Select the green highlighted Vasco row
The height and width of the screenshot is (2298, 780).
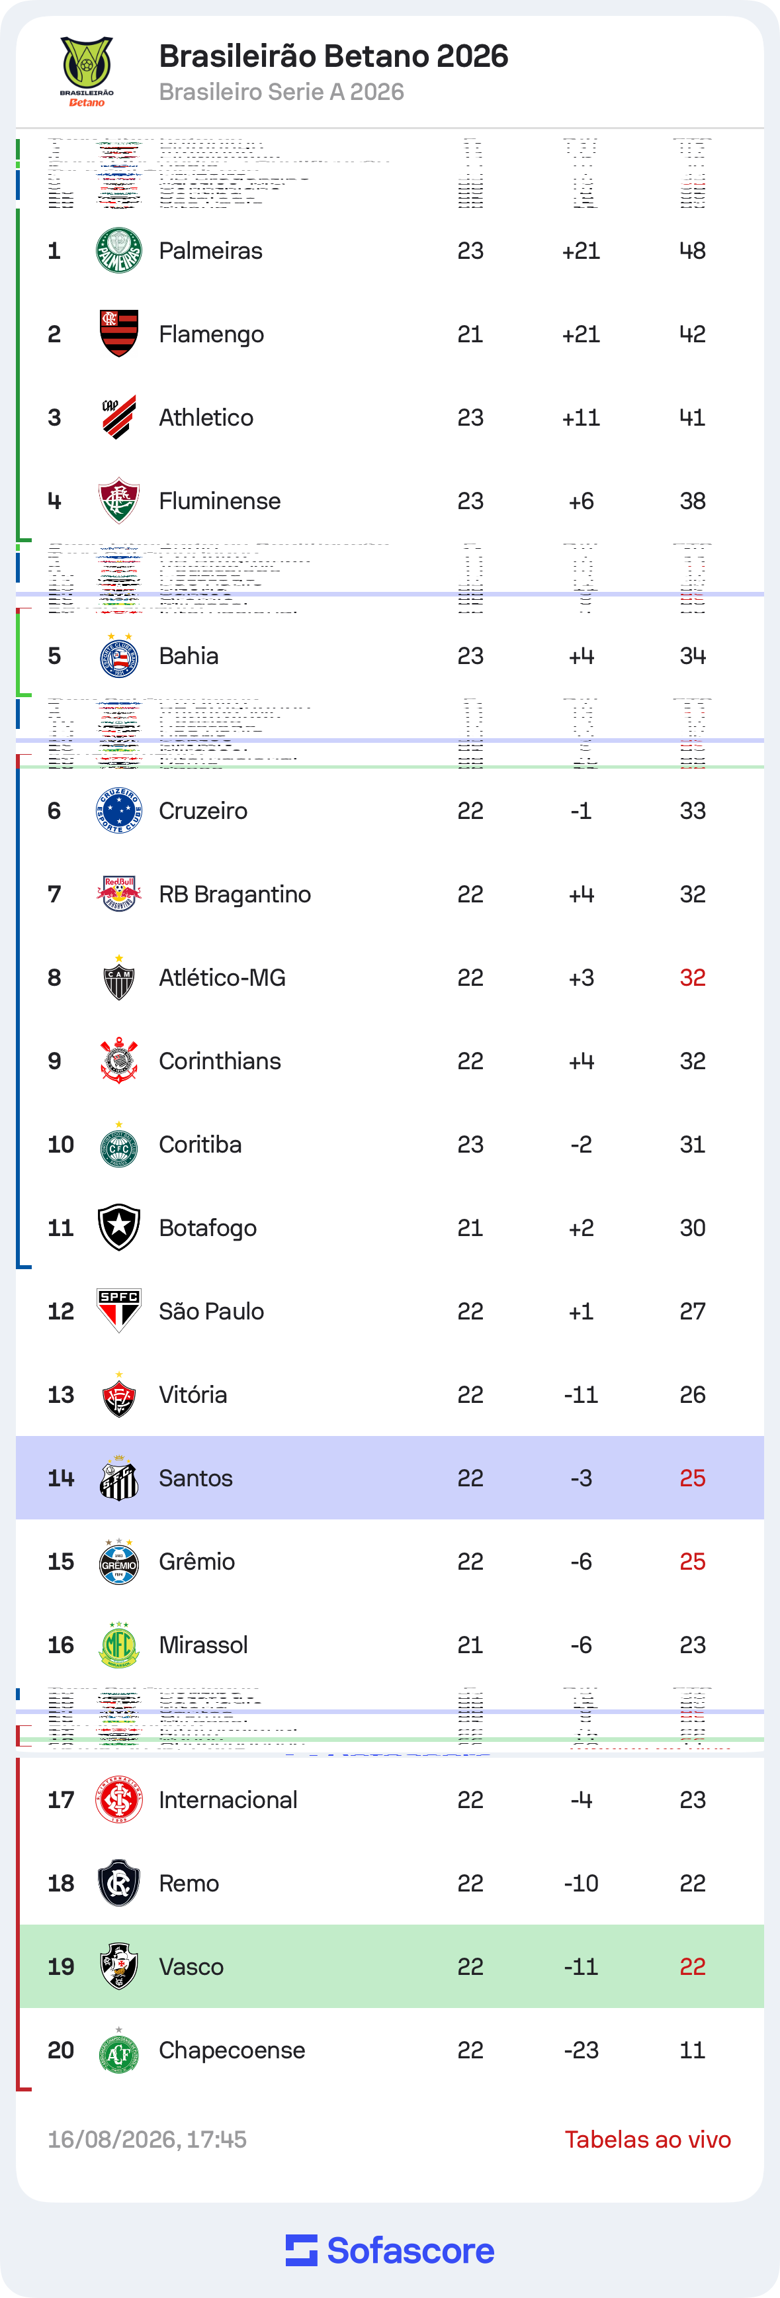(390, 1966)
